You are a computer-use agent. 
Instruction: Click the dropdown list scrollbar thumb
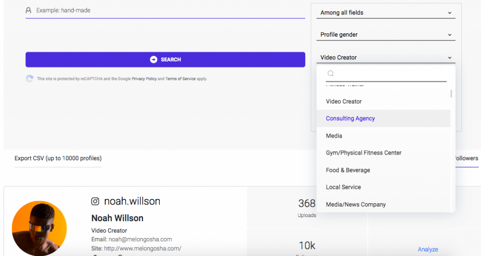[451, 93]
